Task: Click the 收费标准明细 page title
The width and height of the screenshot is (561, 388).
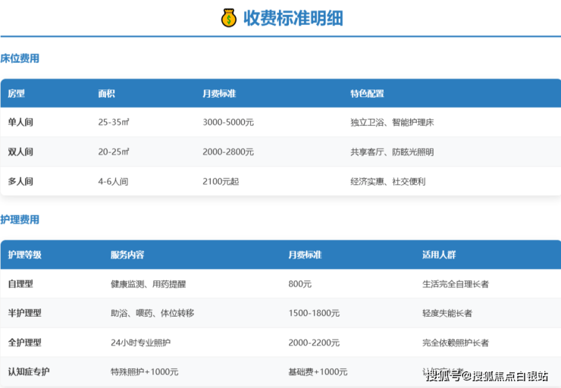Action: click(x=293, y=18)
